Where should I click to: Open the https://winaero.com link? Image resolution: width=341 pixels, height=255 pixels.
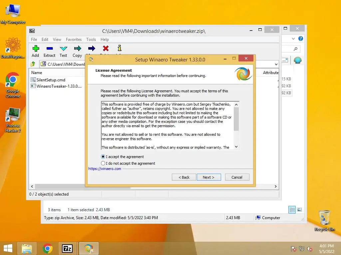pos(105,169)
